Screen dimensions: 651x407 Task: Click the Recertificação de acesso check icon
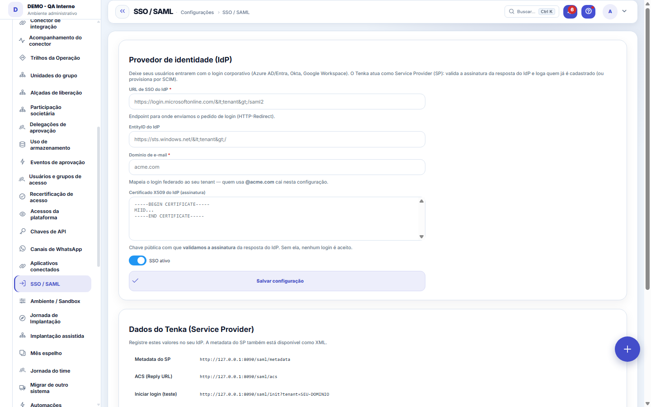pyautogui.click(x=22, y=197)
